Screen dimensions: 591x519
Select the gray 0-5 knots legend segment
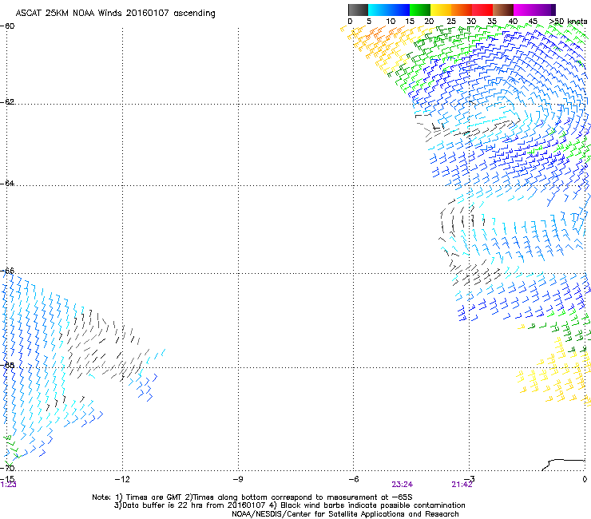coord(358,10)
